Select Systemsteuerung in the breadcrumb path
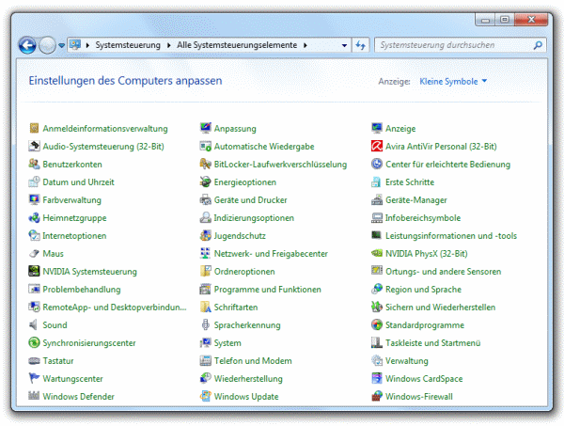The width and height of the screenshot is (564, 426). click(130, 45)
